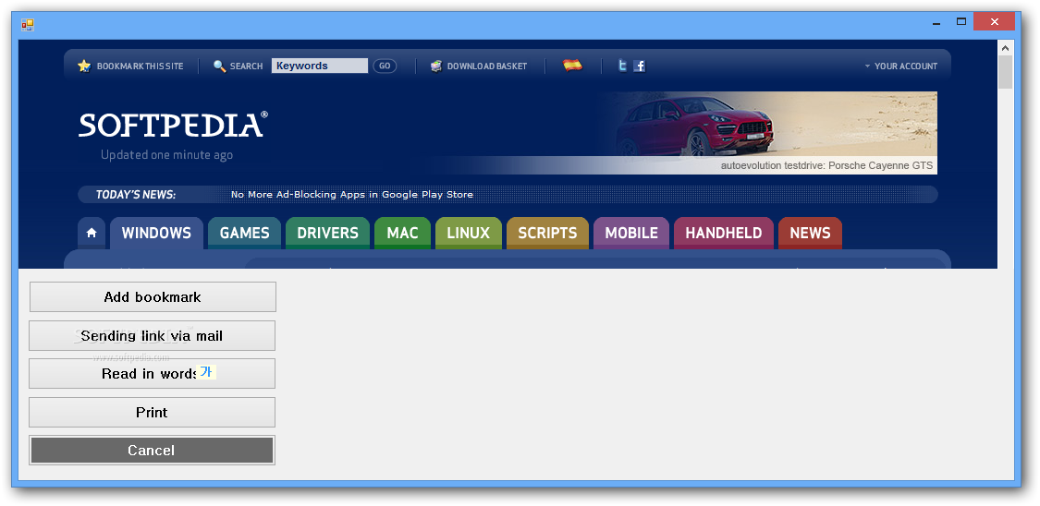Close the window with red X
The image size is (1040, 506).
click(x=994, y=22)
